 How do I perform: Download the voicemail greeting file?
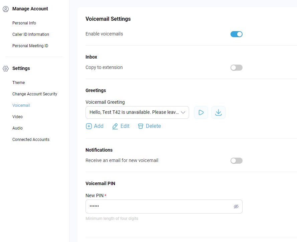[x=218, y=112]
